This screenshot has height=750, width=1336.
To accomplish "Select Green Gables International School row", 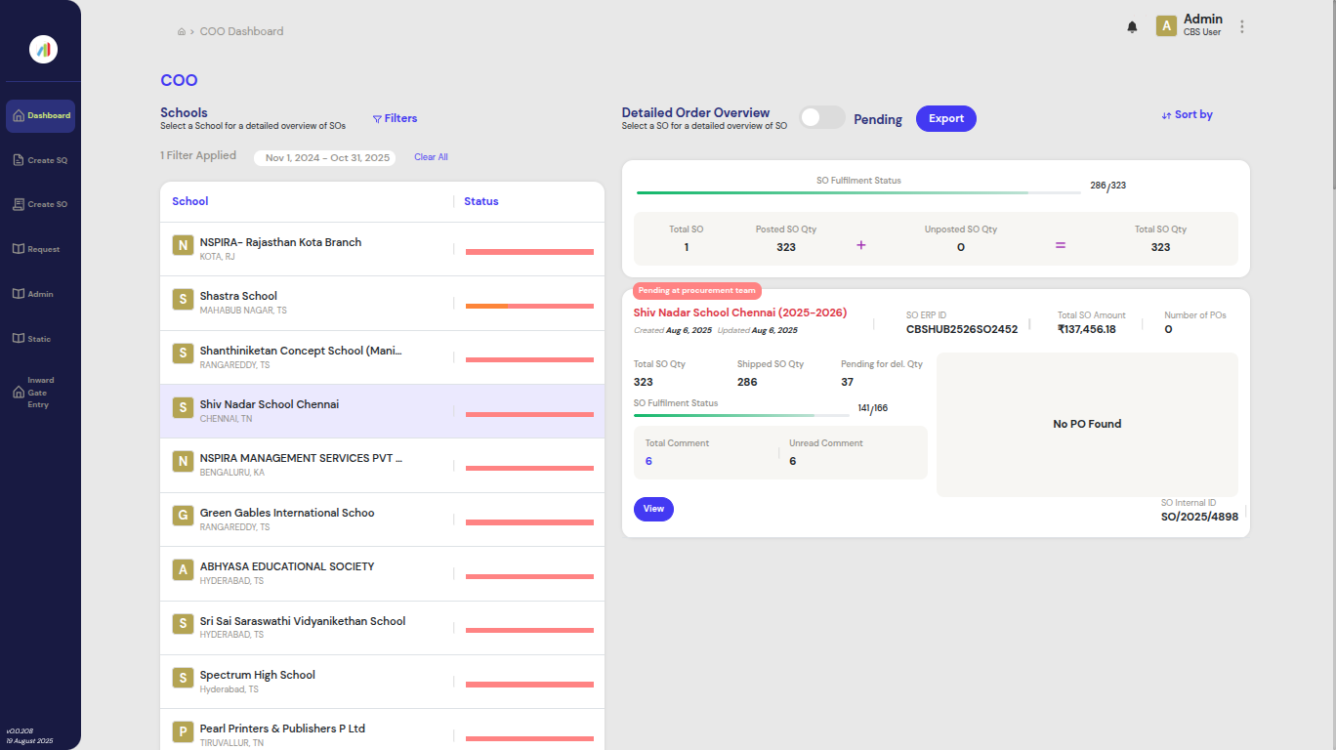I will point(382,520).
